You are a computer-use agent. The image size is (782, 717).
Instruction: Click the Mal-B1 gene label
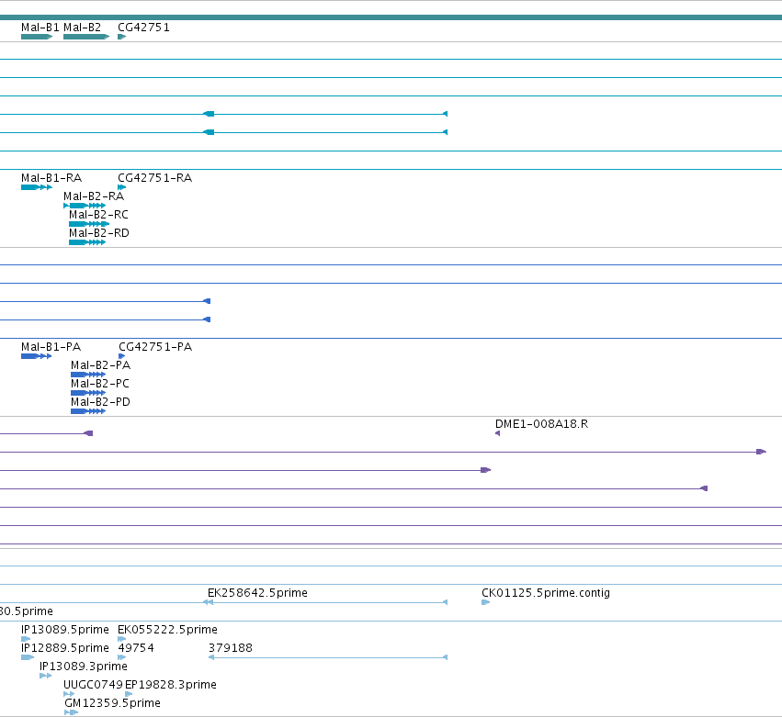pos(40,28)
